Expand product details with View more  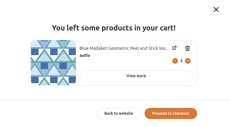click(x=136, y=76)
